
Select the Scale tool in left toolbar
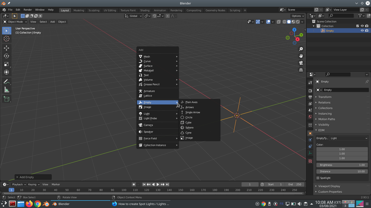coord(6,64)
